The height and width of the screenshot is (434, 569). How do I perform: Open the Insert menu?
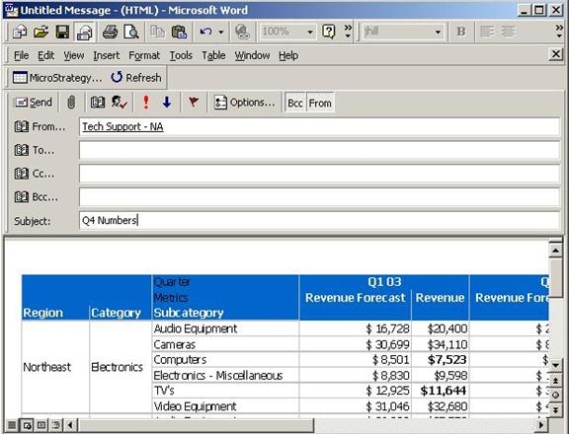click(x=106, y=55)
